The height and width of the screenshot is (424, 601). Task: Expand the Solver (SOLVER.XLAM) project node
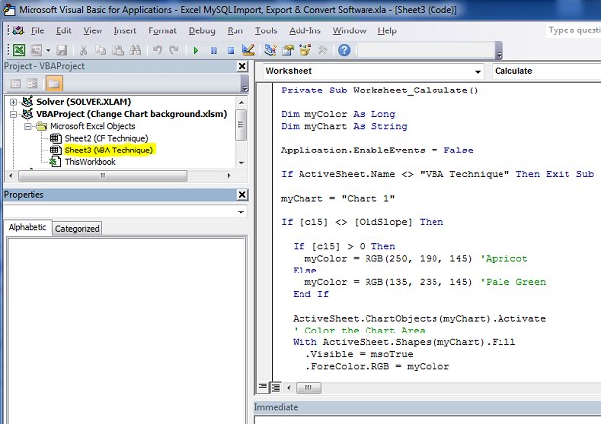click(14, 102)
